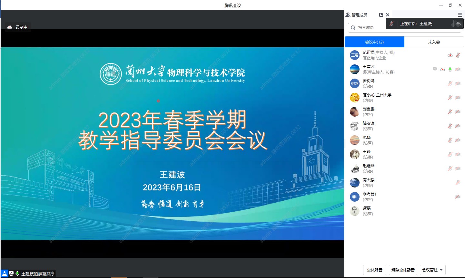The width and height of the screenshot is (465, 278).
Task: Click 王建波's cloud recording icon
Action: click(x=442, y=69)
